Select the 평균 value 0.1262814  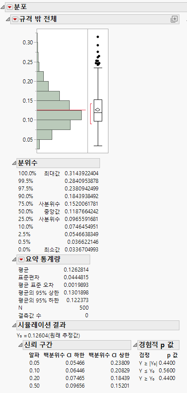tap(76, 270)
